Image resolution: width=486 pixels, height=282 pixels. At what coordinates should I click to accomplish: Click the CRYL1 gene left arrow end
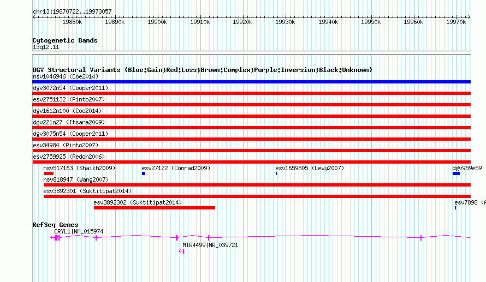(x=52, y=237)
